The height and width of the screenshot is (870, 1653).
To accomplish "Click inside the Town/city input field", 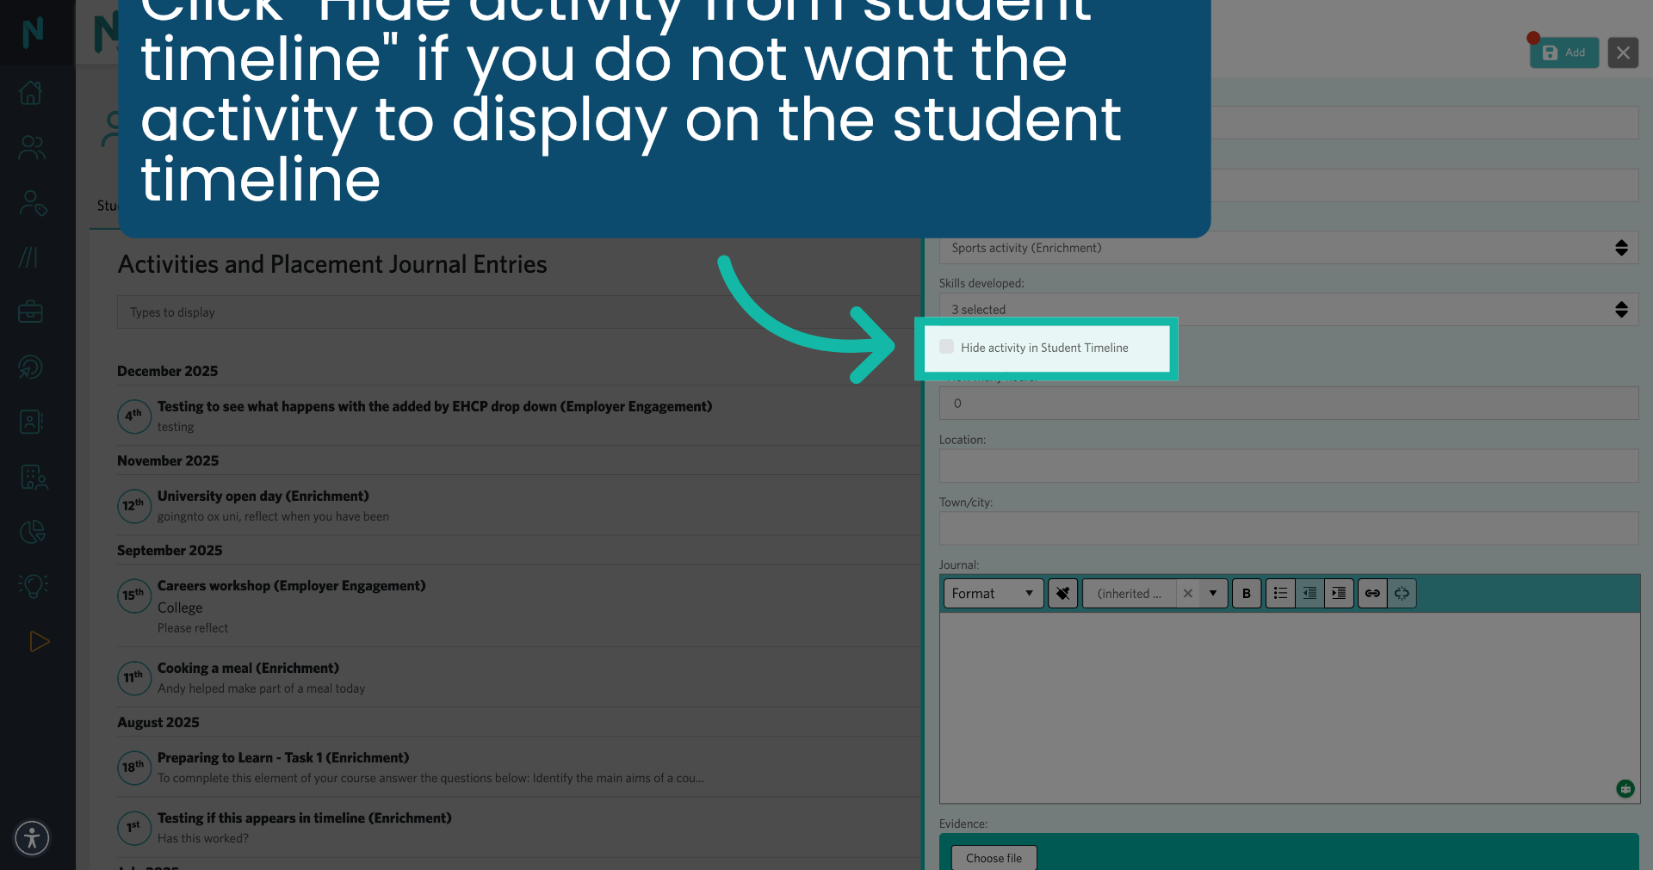I will coord(1289,528).
